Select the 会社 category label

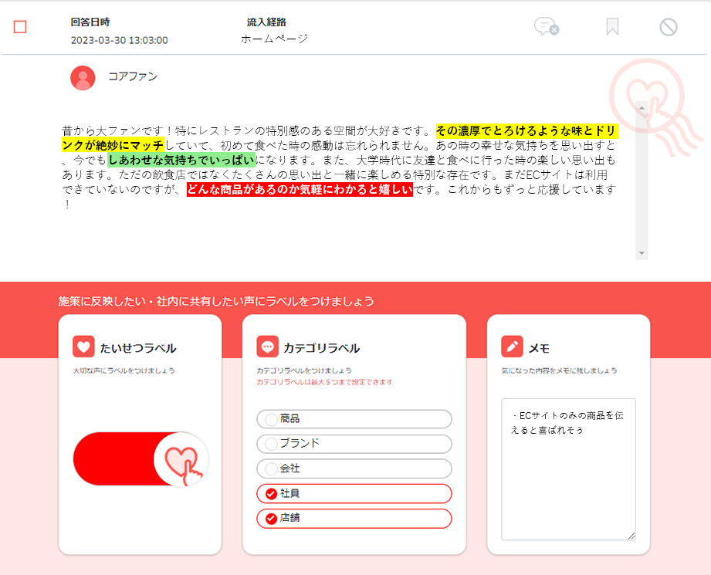[354, 468]
